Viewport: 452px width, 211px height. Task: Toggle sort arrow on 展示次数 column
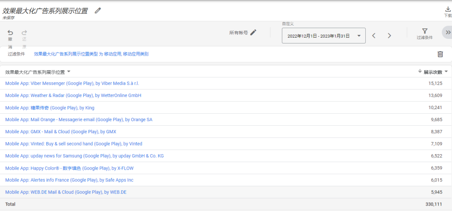pos(420,71)
